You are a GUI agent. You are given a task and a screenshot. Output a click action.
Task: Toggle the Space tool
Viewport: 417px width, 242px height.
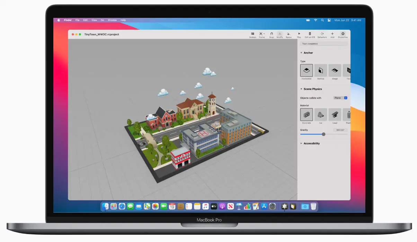click(x=289, y=35)
